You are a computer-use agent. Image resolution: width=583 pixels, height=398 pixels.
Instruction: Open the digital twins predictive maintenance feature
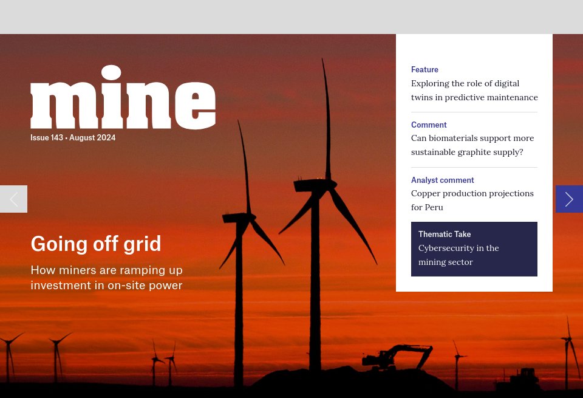[474, 90]
